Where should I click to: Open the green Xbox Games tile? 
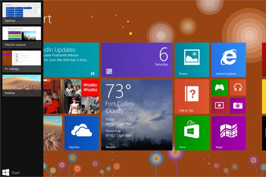219,88
